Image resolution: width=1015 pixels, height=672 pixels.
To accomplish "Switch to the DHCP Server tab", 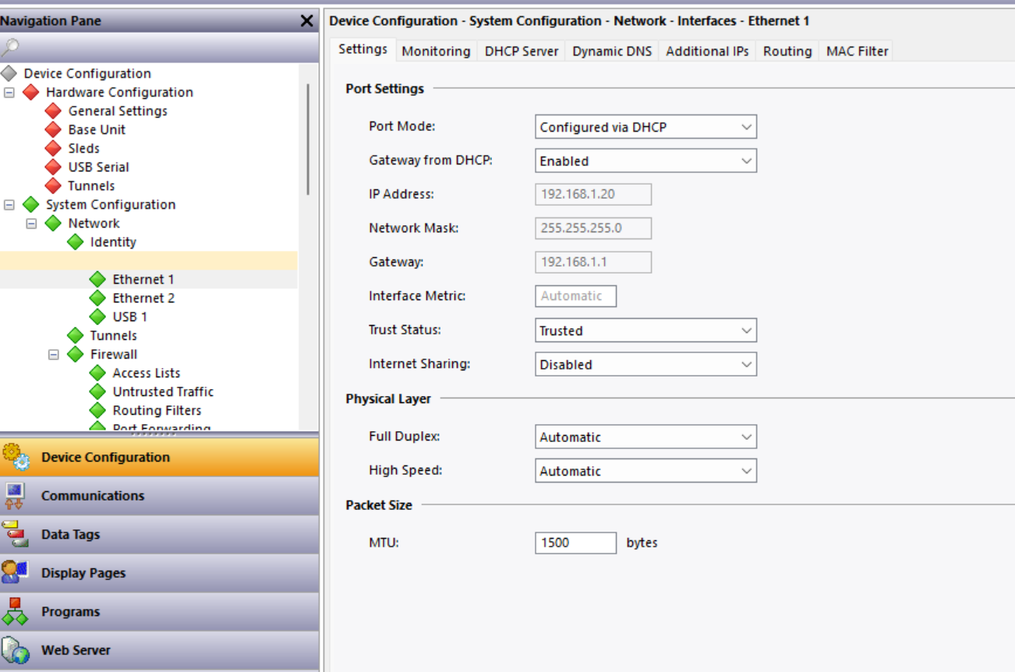I will tap(521, 51).
